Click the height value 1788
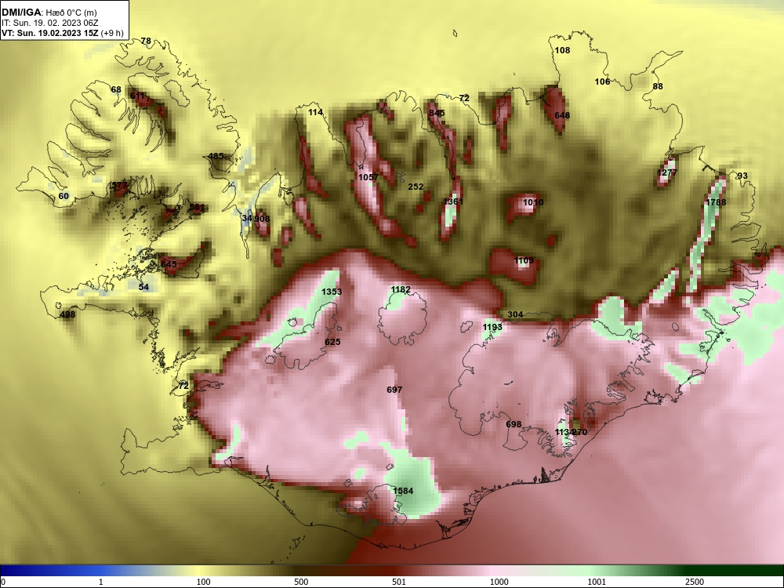The width and height of the screenshot is (784, 588). click(x=716, y=202)
